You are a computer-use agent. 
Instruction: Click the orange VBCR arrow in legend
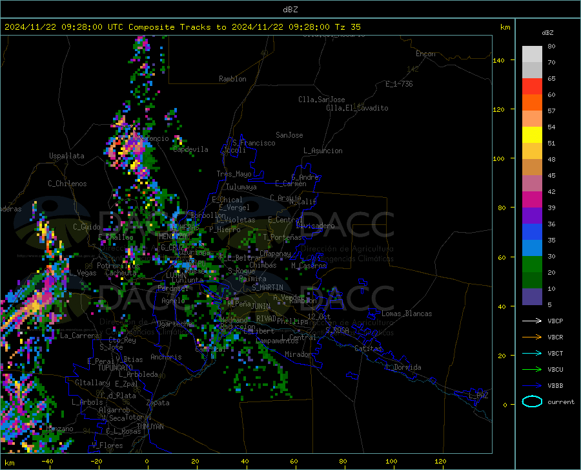(532, 337)
